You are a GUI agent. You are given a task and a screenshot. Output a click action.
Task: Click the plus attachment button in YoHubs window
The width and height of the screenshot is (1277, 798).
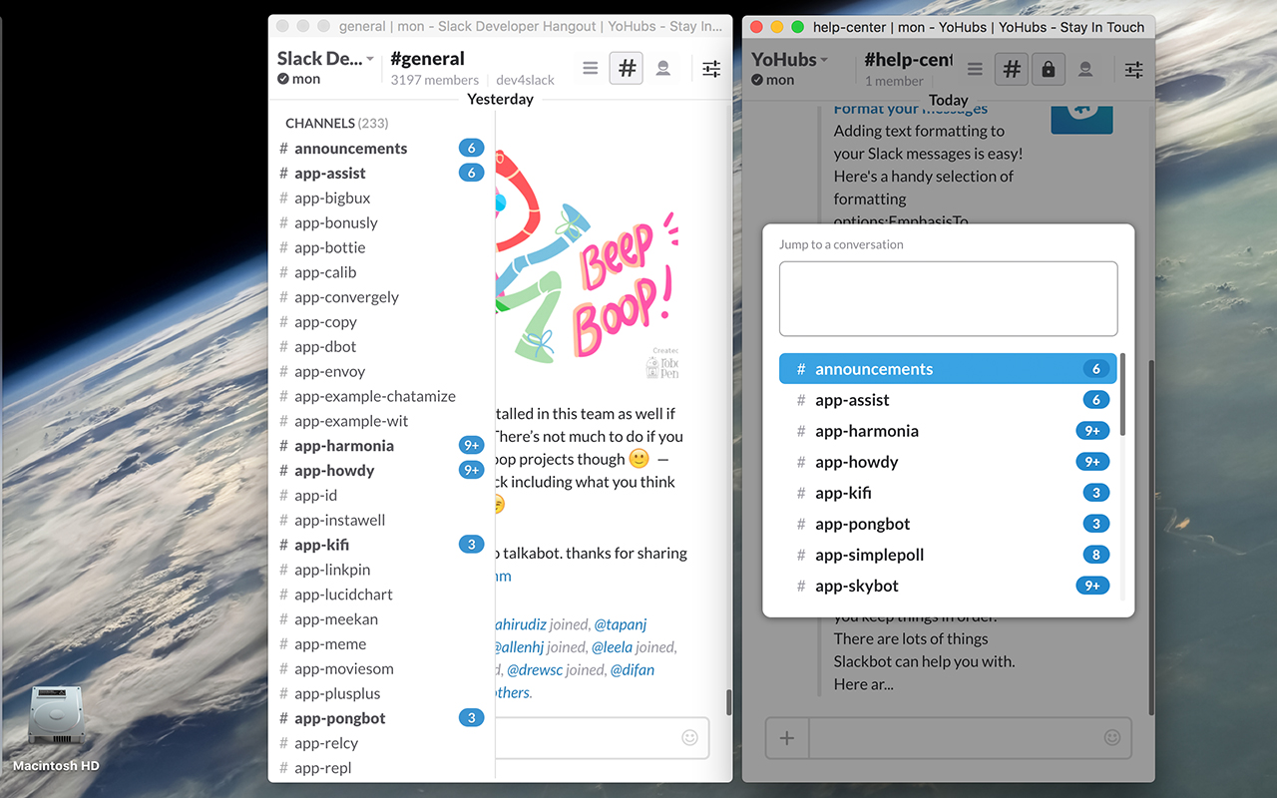click(787, 738)
